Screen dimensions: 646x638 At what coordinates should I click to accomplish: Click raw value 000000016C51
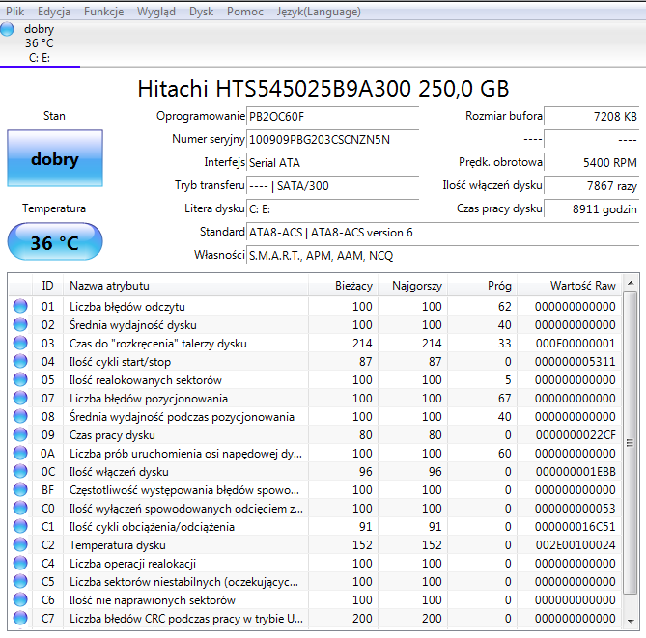[576, 527]
